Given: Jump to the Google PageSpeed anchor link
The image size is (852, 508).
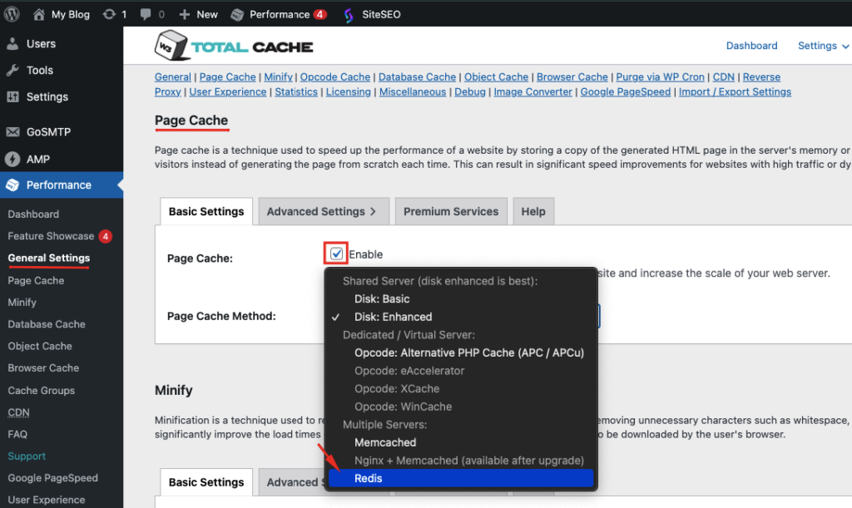Looking at the screenshot, I should click(x=626, y=91).
